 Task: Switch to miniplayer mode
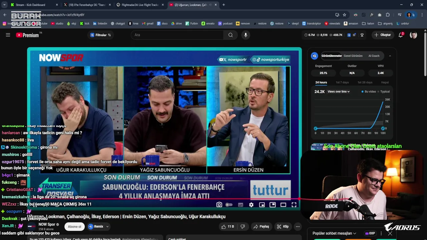coord(262,205)
